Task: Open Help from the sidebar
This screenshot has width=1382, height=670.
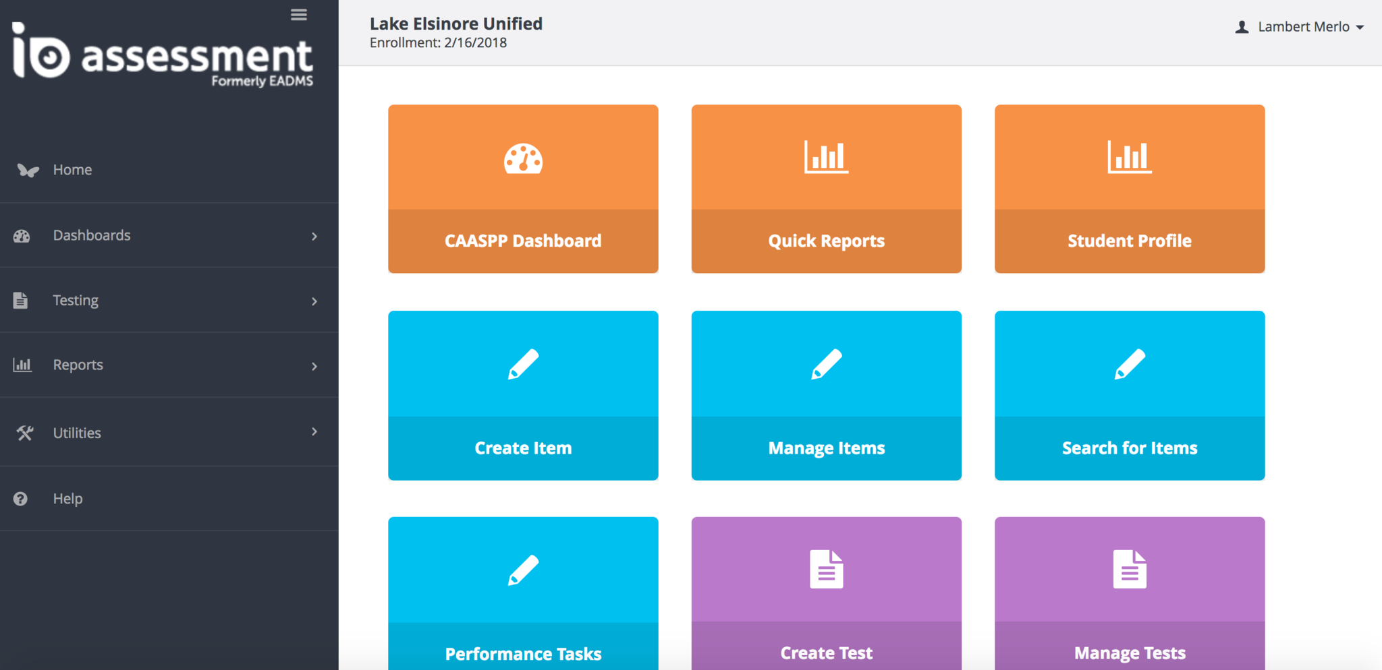Action: click(67, 499)
